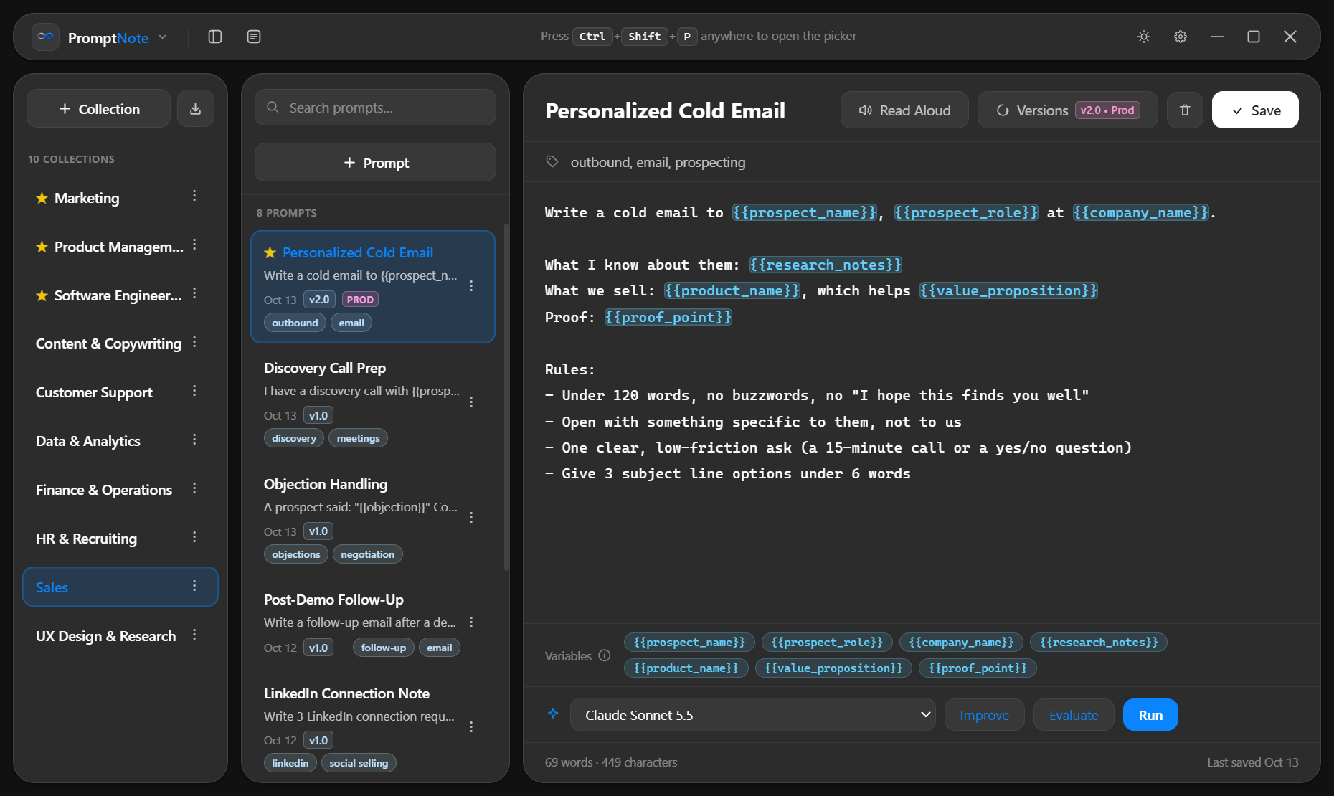This screenshot has height=796, width=1334.
Task: Open options for HR & Recruiting collection
Action: point(194,537)
